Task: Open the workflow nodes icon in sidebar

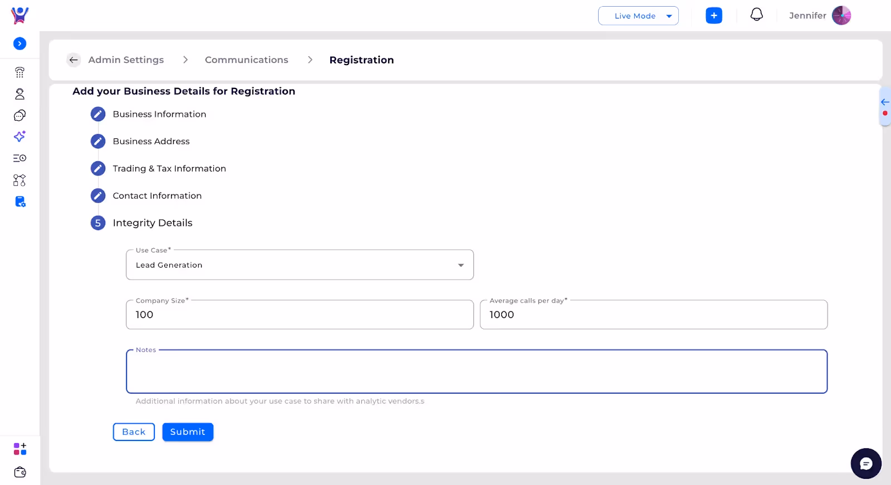Action: pyautogui.click(x=19, y=180)
